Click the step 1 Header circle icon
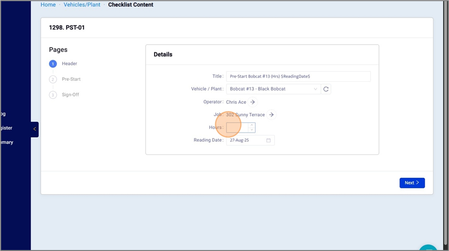This screenshot has height=251, width=449. point(53,64)
